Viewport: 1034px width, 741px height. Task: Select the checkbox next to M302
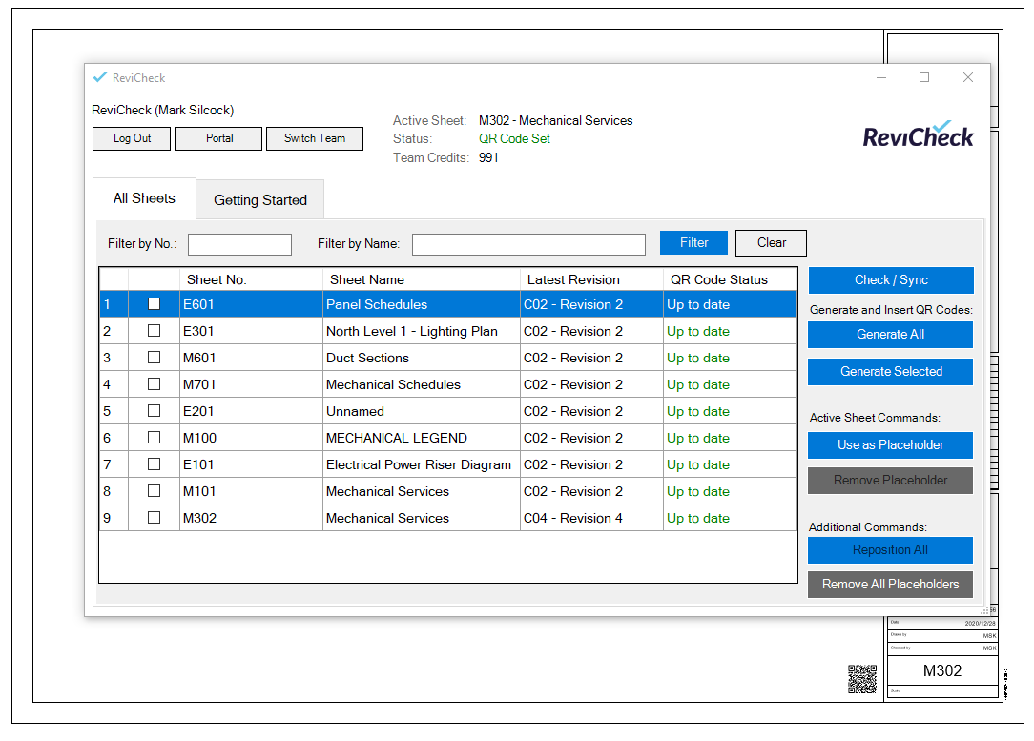(154, 518)
